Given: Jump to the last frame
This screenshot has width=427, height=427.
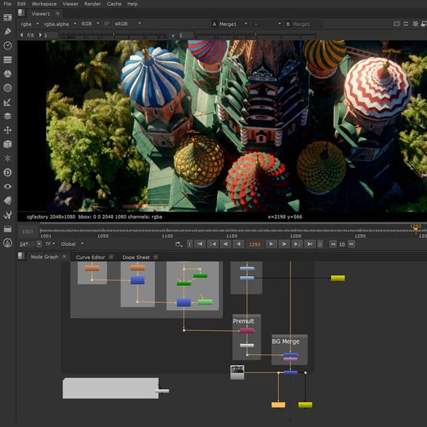Looking at the screenshot, I should [310, 244].
